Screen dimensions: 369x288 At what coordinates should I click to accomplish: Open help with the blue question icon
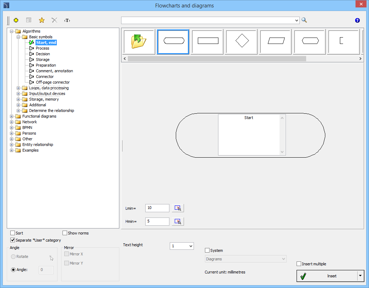pyautogui.click(x=357, y=21)
